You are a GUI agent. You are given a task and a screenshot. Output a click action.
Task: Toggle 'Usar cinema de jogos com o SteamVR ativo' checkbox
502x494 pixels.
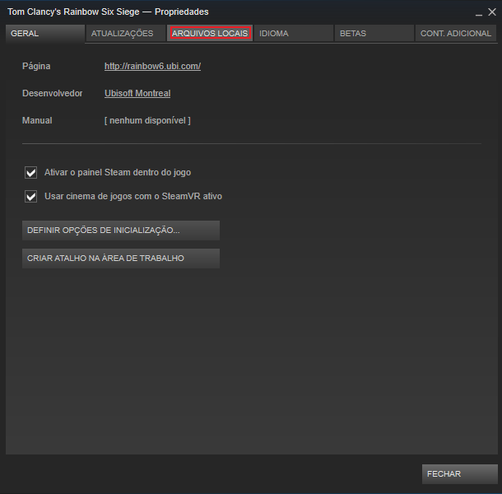(30, 197)
